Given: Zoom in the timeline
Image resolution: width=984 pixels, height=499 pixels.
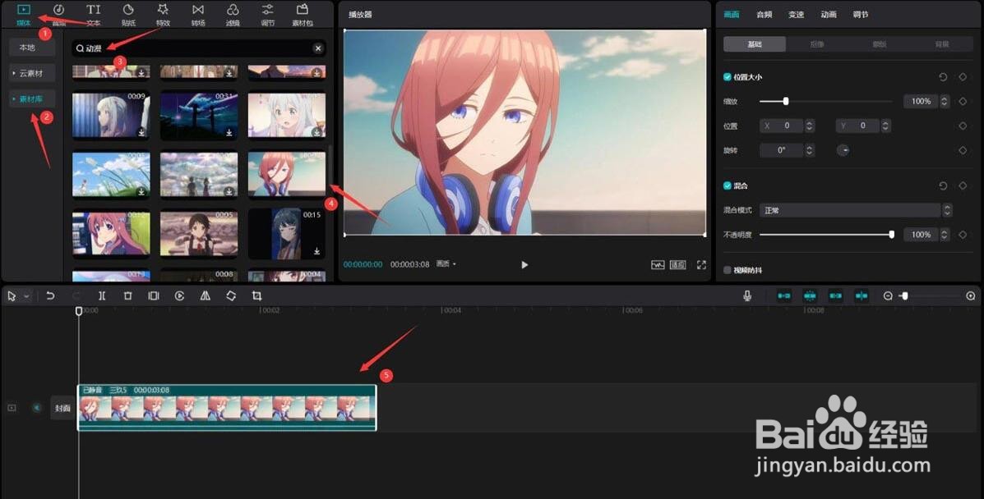Looking at the screenshot, I should tap(970, 296).
